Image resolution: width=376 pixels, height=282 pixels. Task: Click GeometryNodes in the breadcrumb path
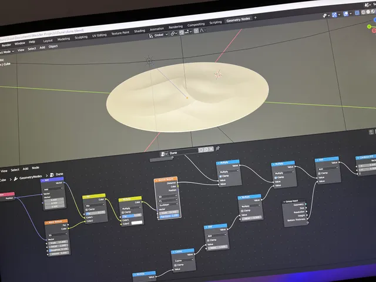tap(31, 177)
